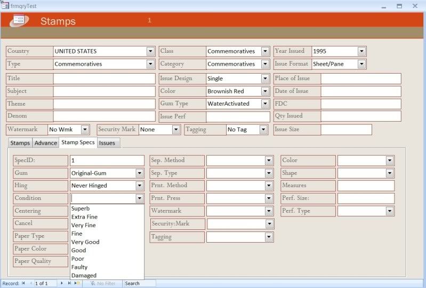Choose the Fine condition entry
Screen dimensions: 426x288
(107, 234)
